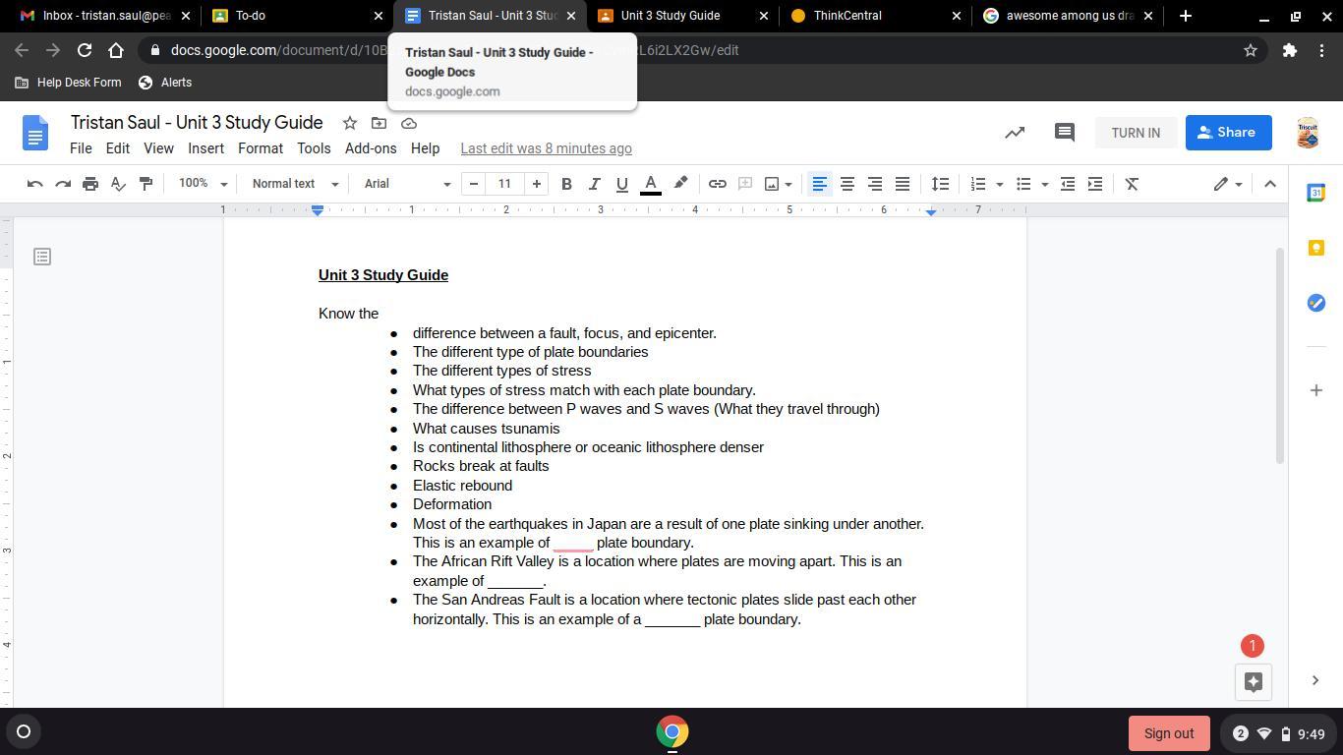This screenshot has height=755, width=1343.
Task: Insert an image from toolbar
Action: tap(772, 184)
